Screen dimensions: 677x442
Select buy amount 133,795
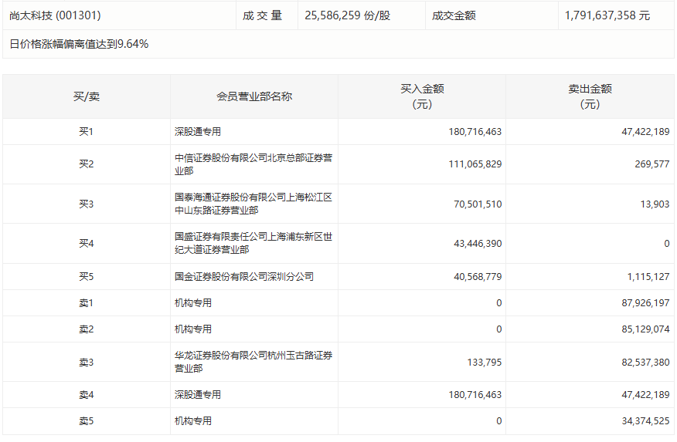(x=485, y=363)
